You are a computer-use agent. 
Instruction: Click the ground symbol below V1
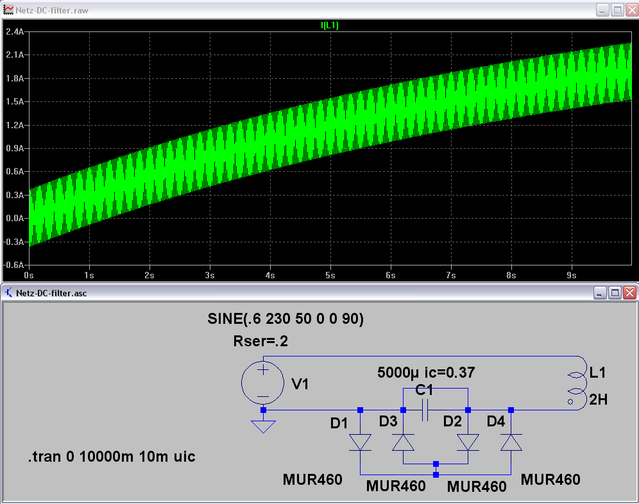pos(263,426)
